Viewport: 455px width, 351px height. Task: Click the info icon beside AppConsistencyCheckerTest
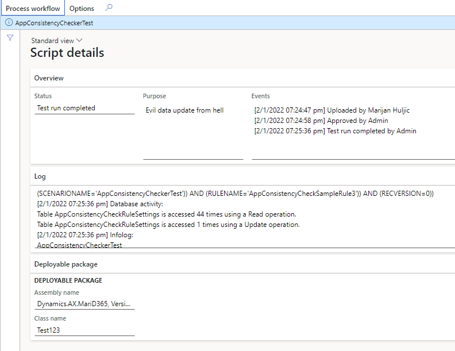(x=9, y=22)
